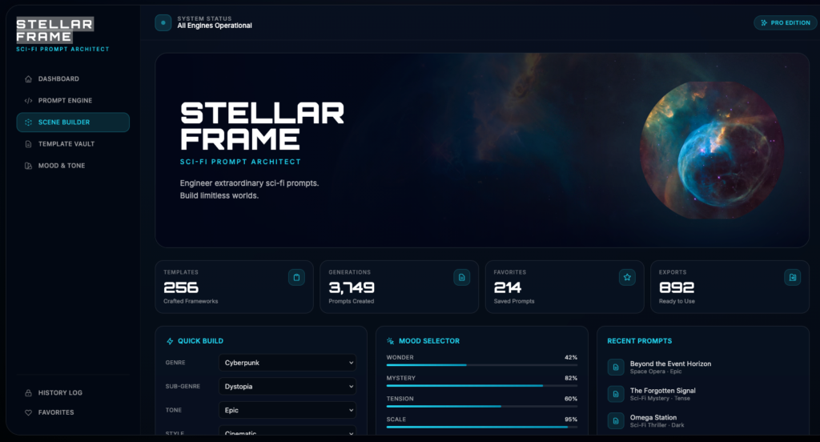
Task: Click the Exports 892 stat card
Action: (x=730, y=287)
